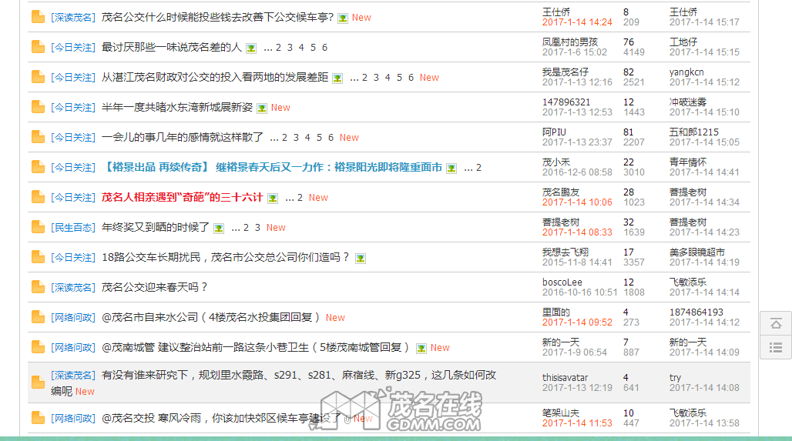Open thread 半年一度共睹水东湾新城展新姿

pos(176,107)
